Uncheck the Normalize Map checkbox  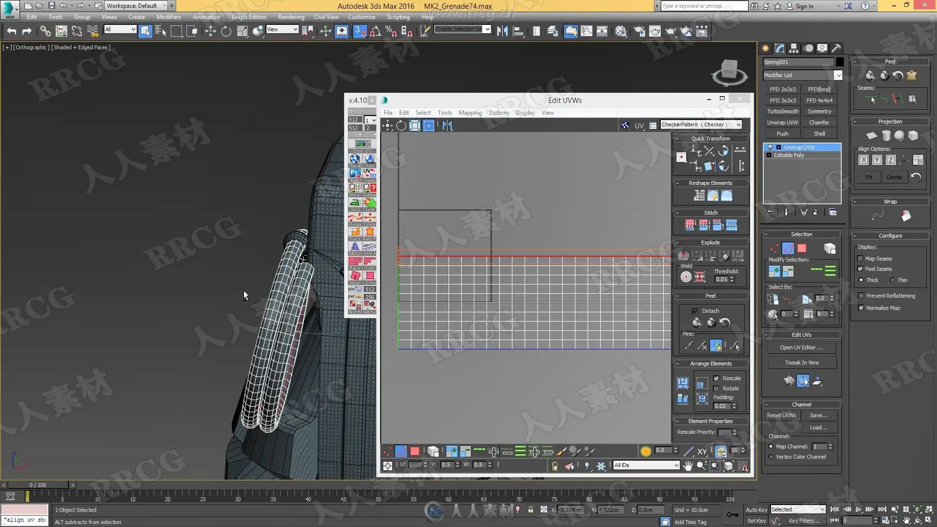click(x=861, y=308)
